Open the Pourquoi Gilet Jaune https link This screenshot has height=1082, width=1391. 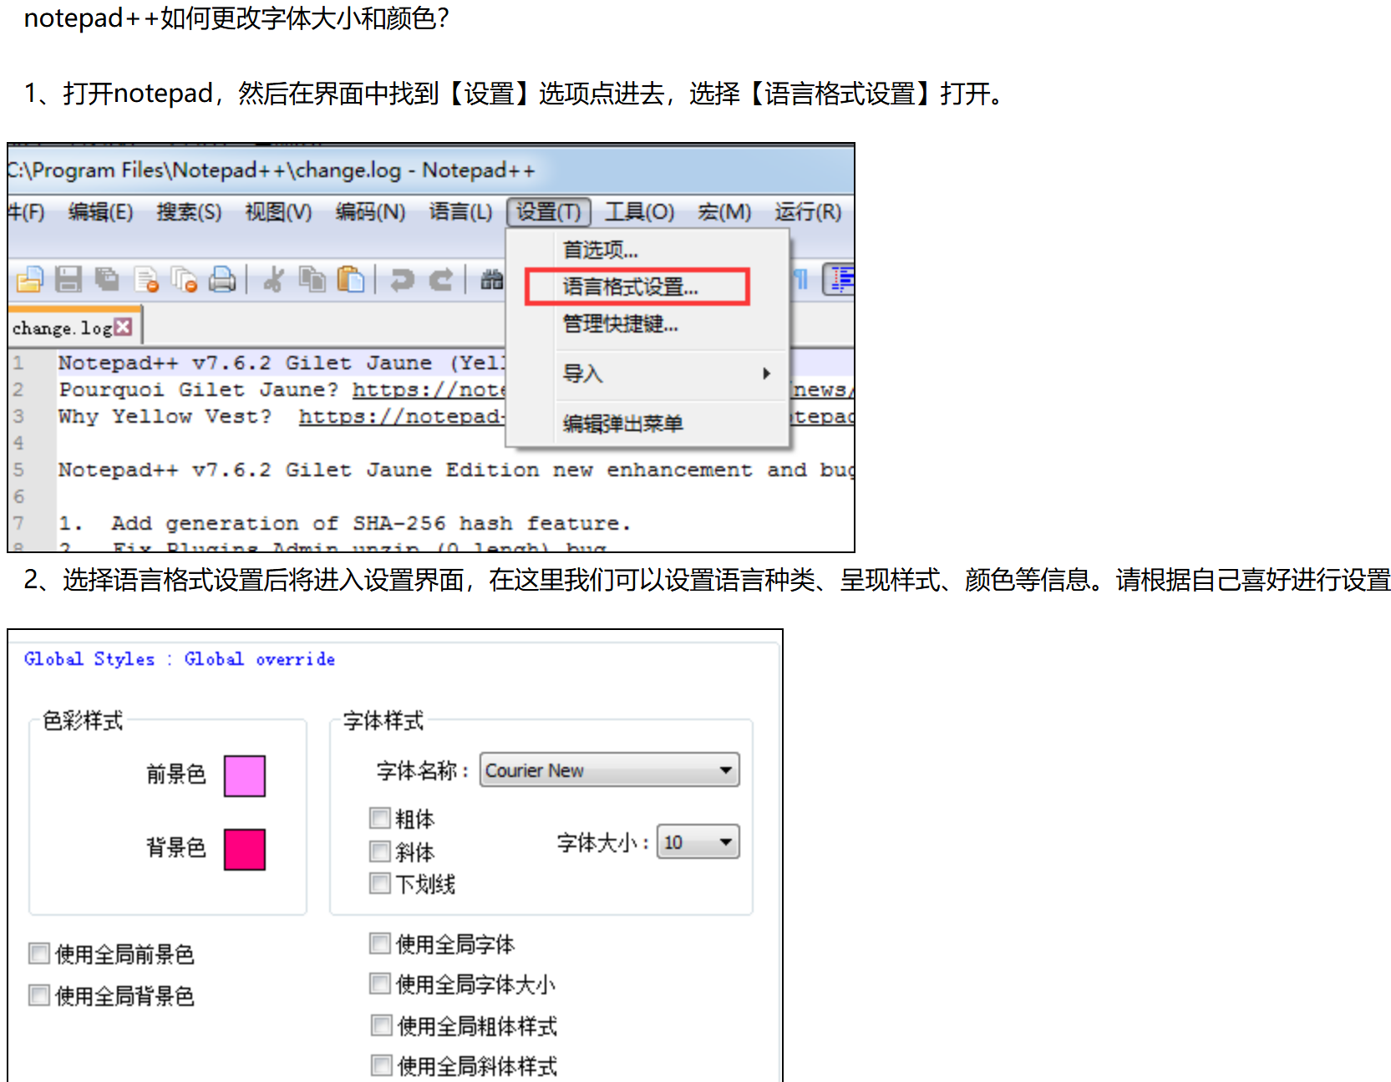429,389
